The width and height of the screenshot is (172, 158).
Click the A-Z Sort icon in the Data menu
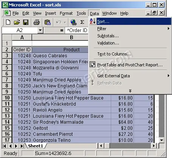click(93, 21)
